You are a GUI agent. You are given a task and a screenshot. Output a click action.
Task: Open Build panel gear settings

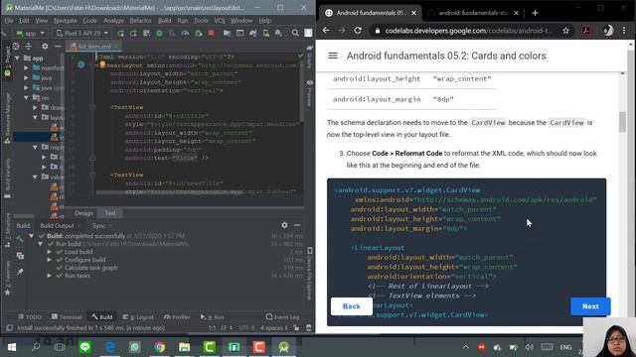click(x=284, y=225)
